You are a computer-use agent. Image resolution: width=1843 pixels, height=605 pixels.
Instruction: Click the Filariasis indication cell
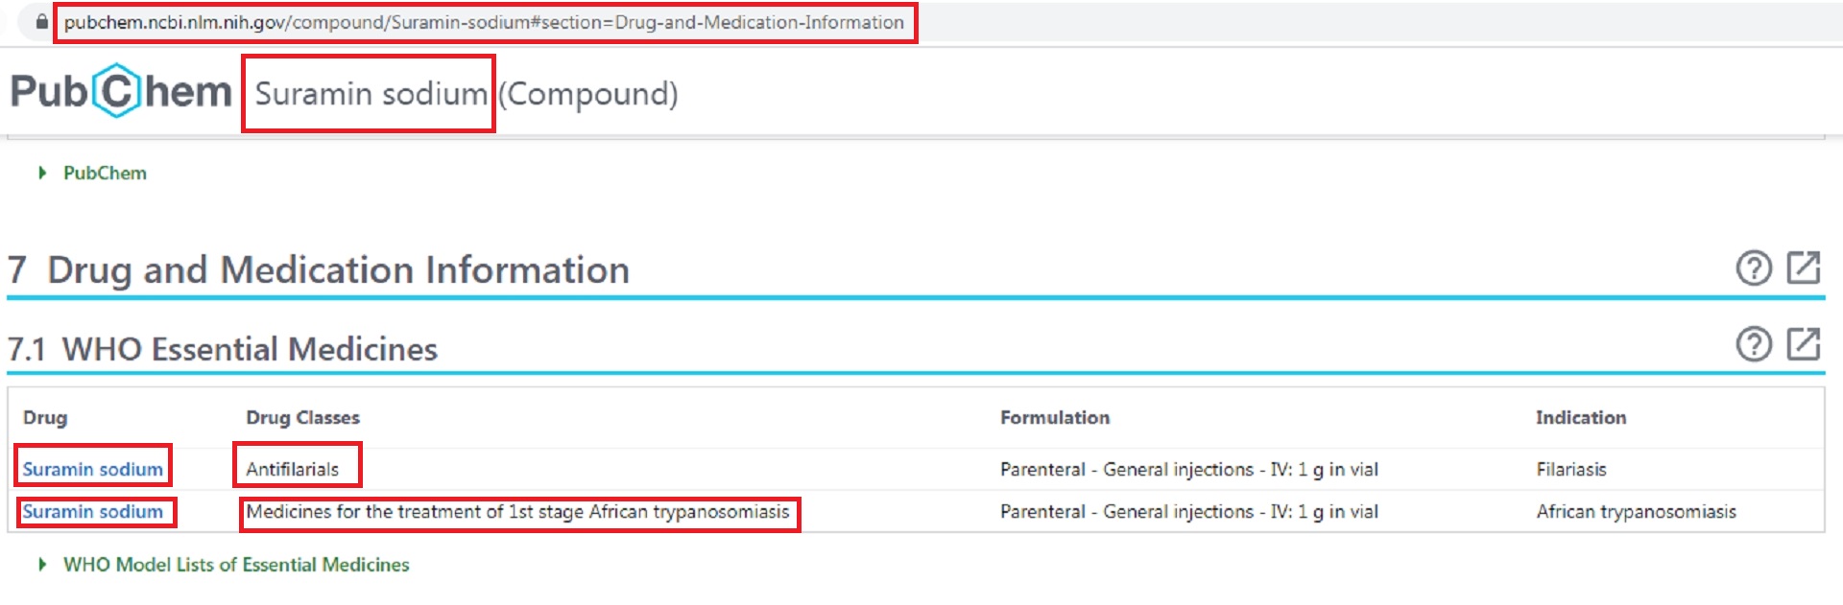coord(1570,469)
